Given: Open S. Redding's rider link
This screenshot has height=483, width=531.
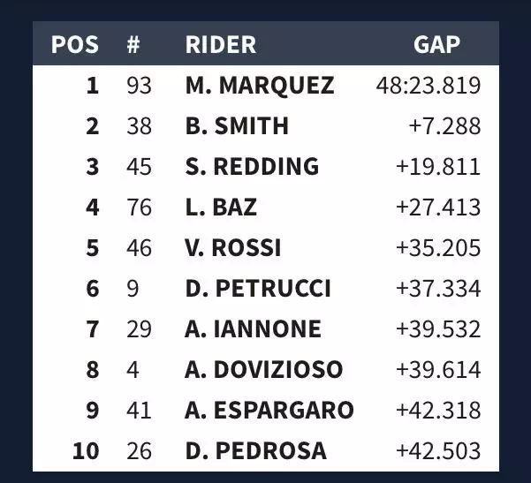Looking at the screenshot, I should click(x=252, y=167).
